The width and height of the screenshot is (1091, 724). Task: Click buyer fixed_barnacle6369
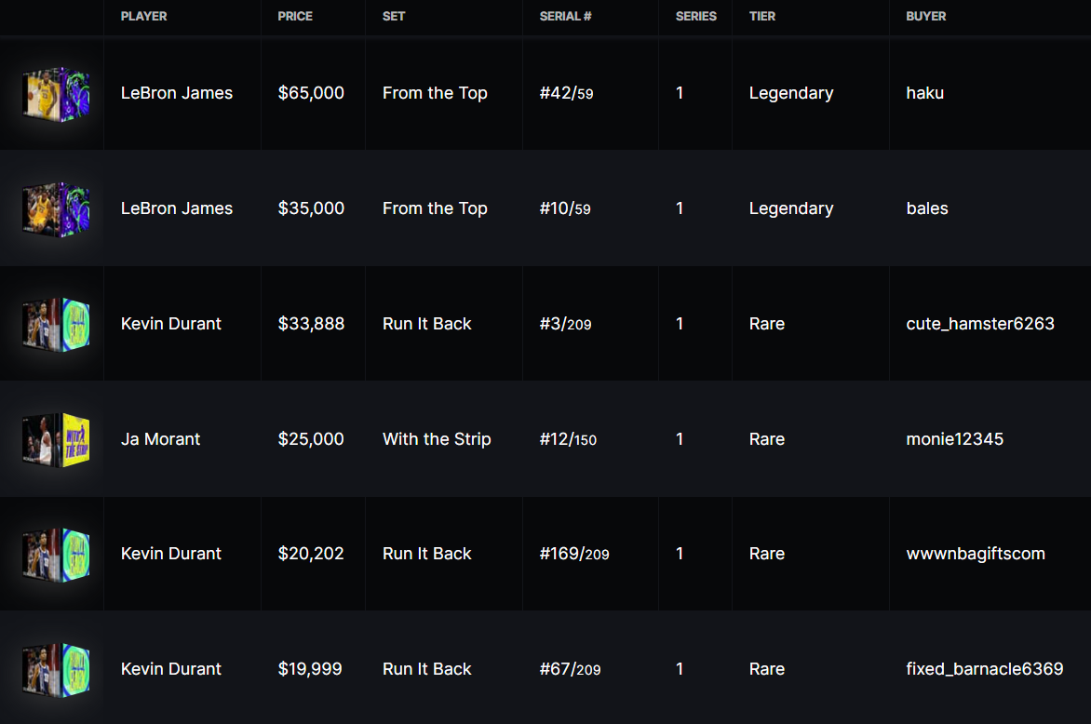click(x=984, y=669)
